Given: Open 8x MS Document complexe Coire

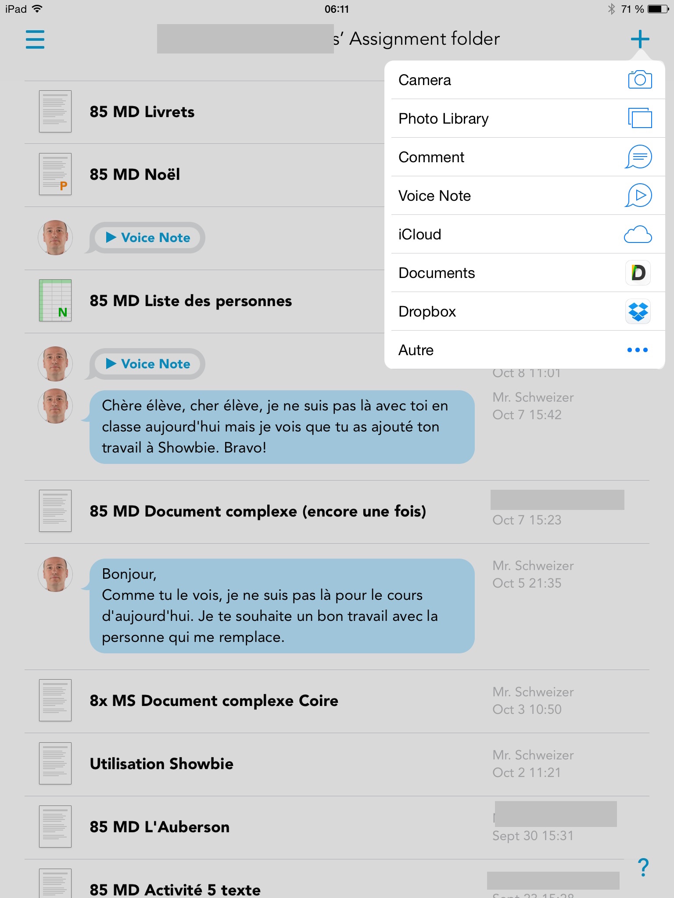Looking at the screenshot, I should click(214, 701).
